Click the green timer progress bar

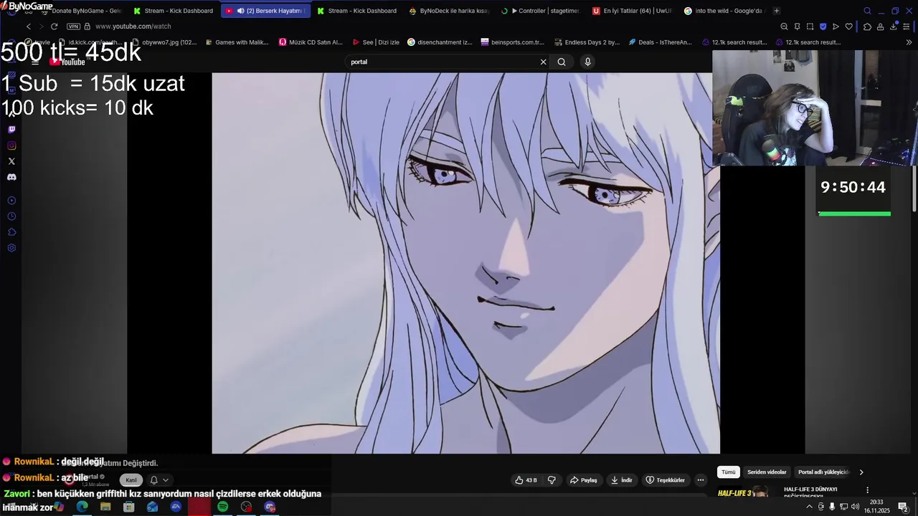click(x=854, y=214)
